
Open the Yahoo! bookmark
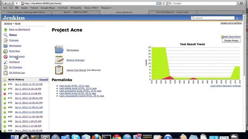[34, 8]
